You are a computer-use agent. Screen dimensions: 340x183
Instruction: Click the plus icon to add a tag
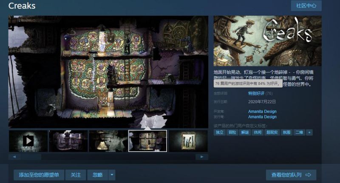(309, 132)
